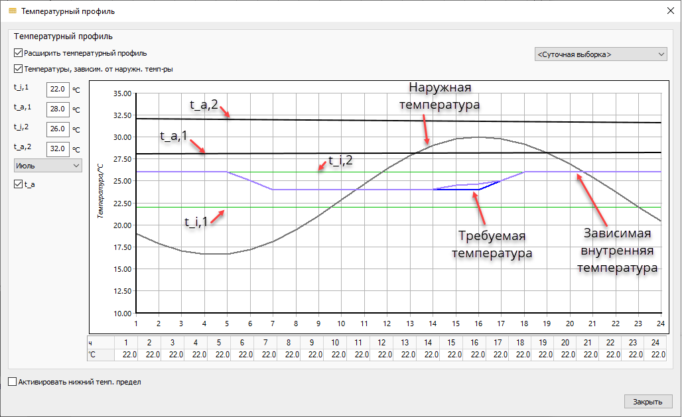Click the hour 24 header in the table
This screenshot has width=682, height=417.
(656, 343)
